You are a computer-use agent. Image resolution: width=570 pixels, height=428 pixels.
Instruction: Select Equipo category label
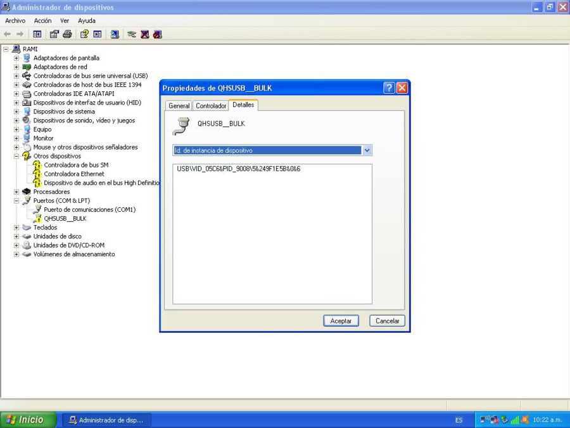click(x=42, y=129)
